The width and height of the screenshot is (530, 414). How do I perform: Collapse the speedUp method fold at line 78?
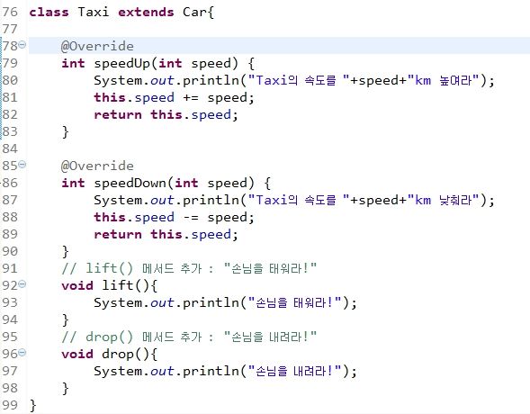tap(22, 45)
